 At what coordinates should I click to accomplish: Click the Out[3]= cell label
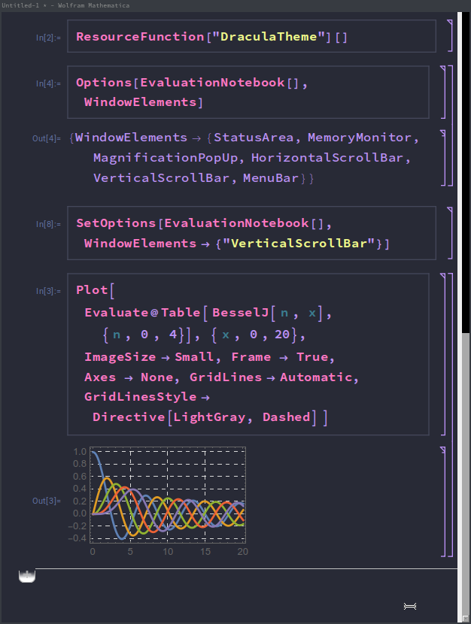(x=47, y=501)
